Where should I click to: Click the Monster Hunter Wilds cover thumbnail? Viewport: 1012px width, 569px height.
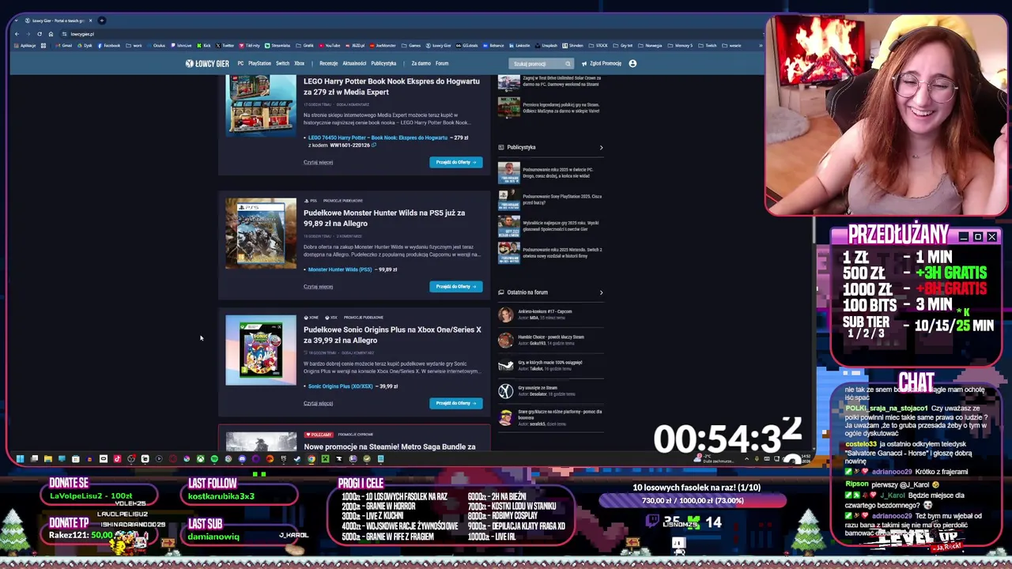pos(261,234)
